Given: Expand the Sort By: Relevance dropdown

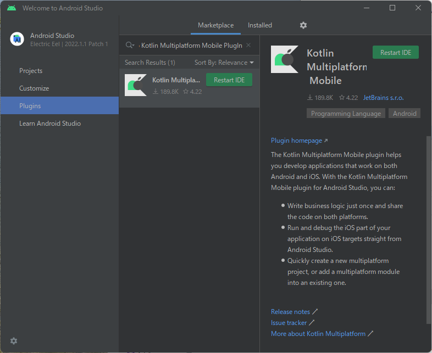Looking at the screenshot, I should 224,63.
